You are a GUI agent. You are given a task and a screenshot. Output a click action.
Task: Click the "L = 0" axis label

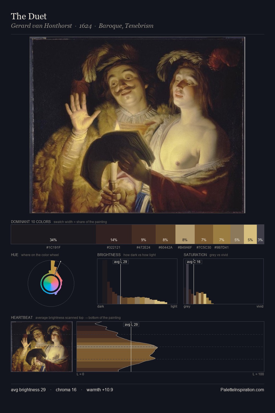80,374
